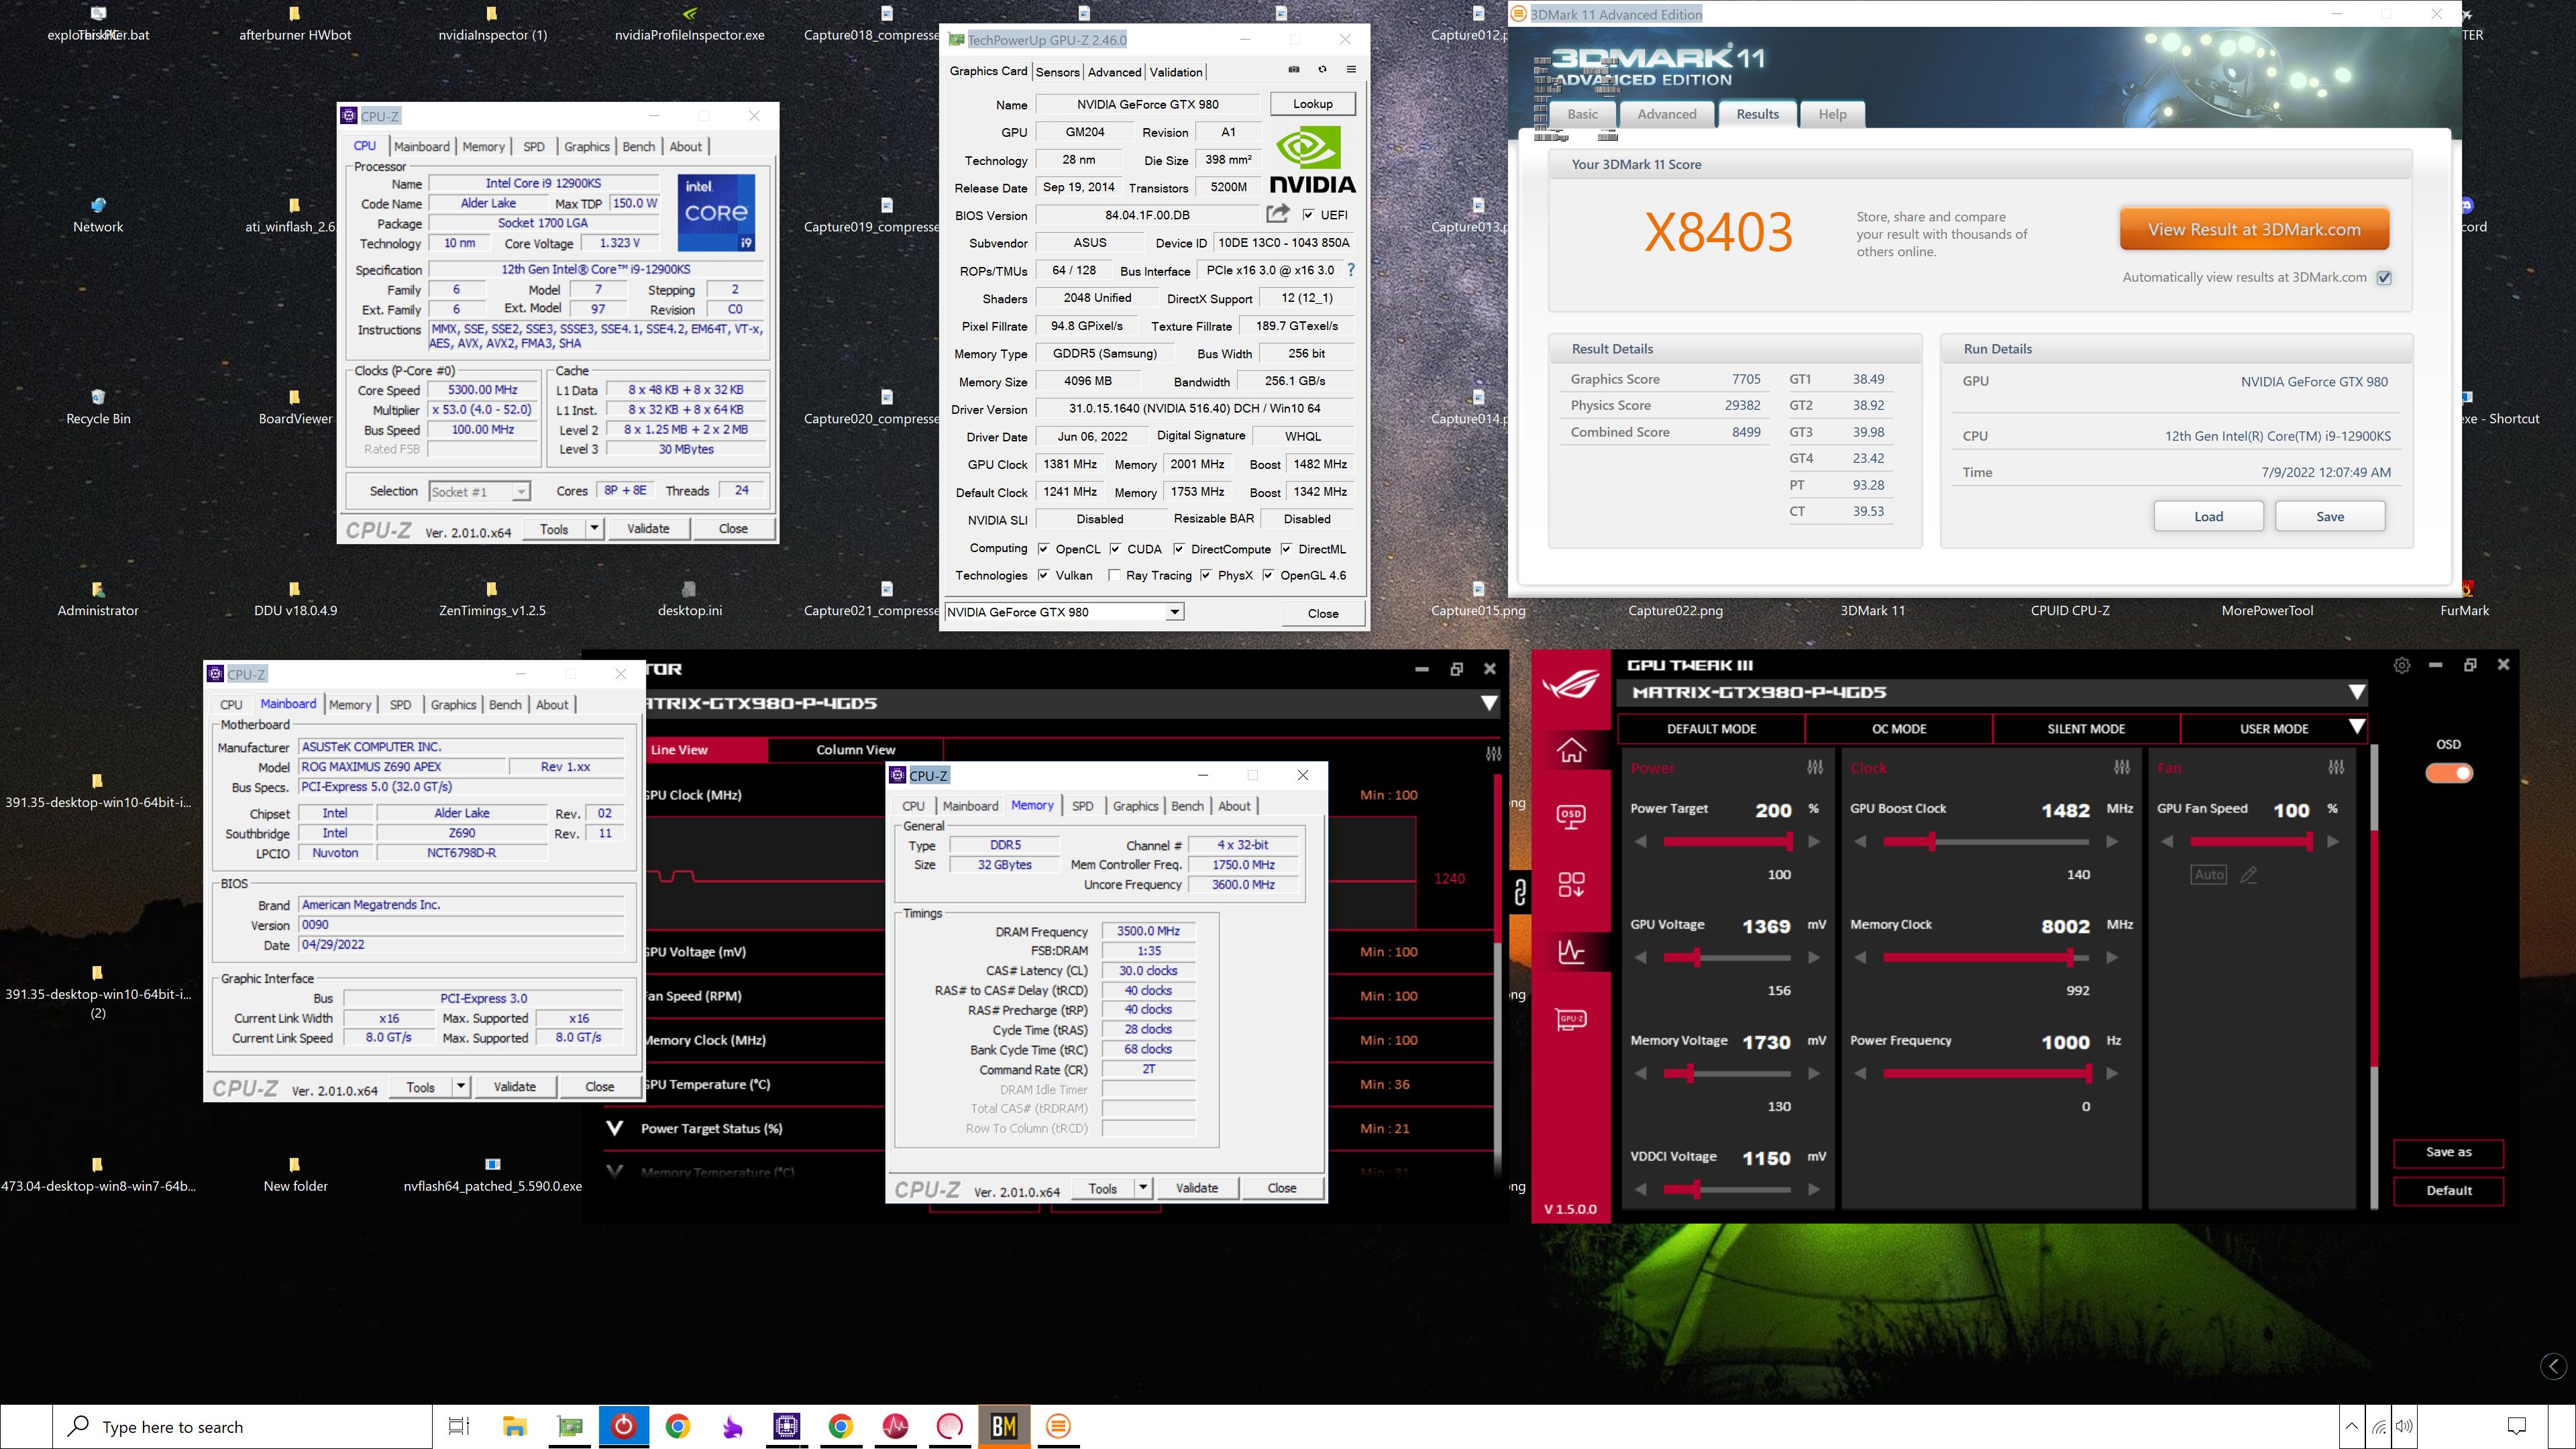Viewport: 2576px width, 1449px height.
Task: Click the GPU-Z screenshot camera icon
Action: tap(1293, 70)
